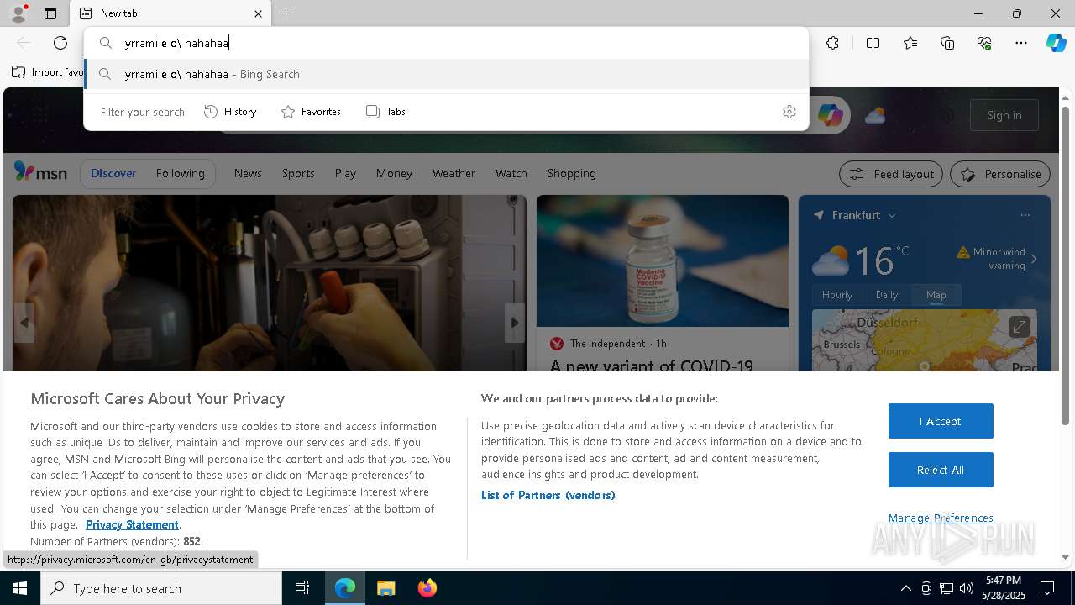Click the Personalise button
Image resolution: width=1075 pixels, height=605 pixels.
tap(1000, 174)
